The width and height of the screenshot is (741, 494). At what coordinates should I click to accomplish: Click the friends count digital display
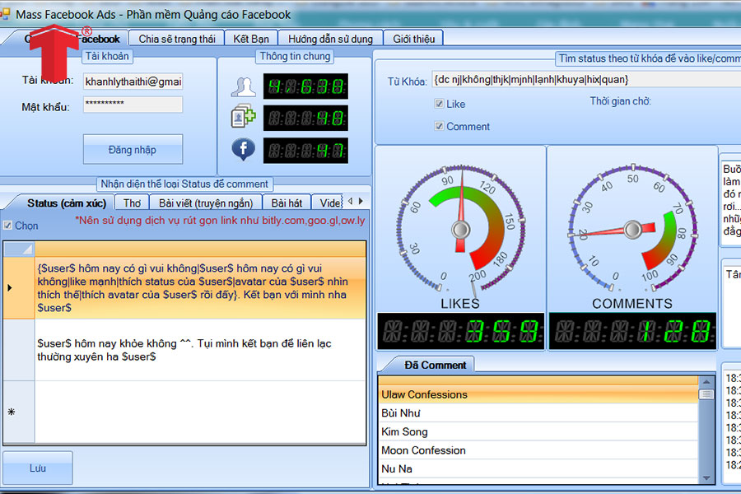305,86
